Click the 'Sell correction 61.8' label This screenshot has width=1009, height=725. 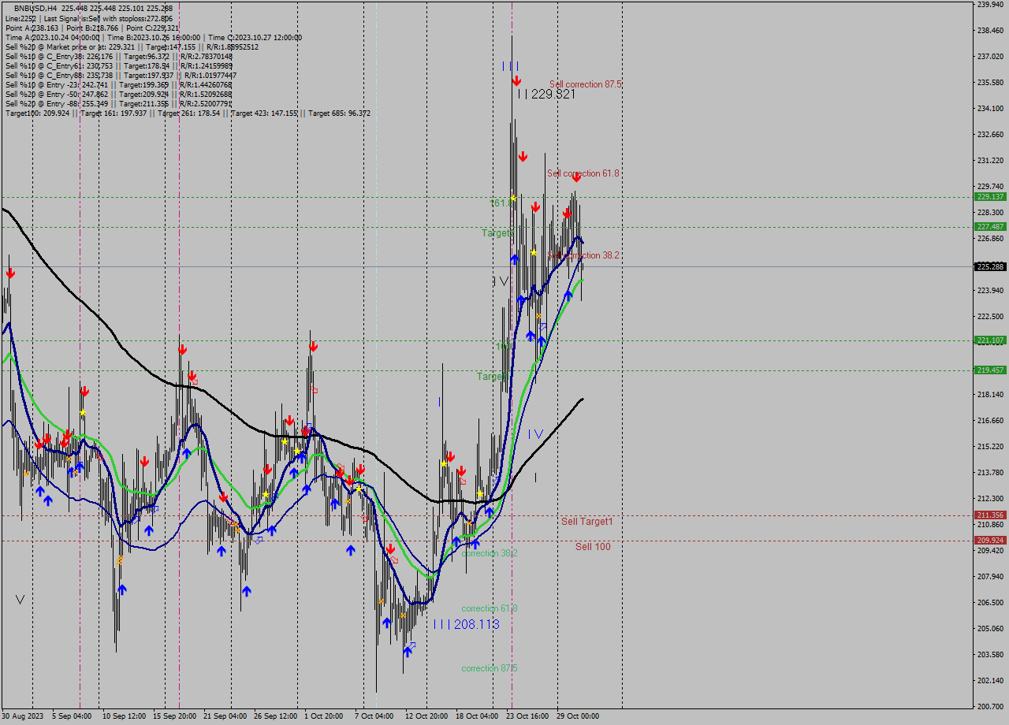(583, 173)
